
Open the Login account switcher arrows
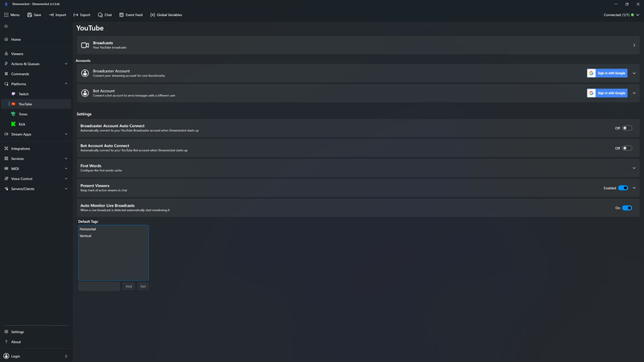[x=66, y=356]
